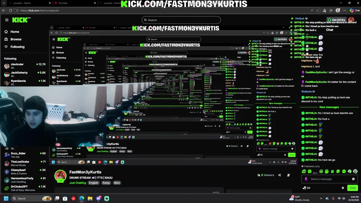Click the Windows taskbar Search box
The image size is (361, 203).
32,198
